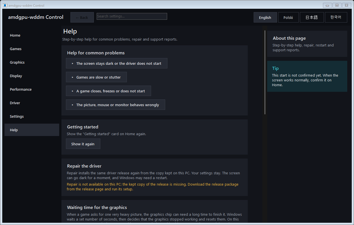Switch language to Korean 한국어
Viewport: 354px width, 225px height.
(336, 17)
